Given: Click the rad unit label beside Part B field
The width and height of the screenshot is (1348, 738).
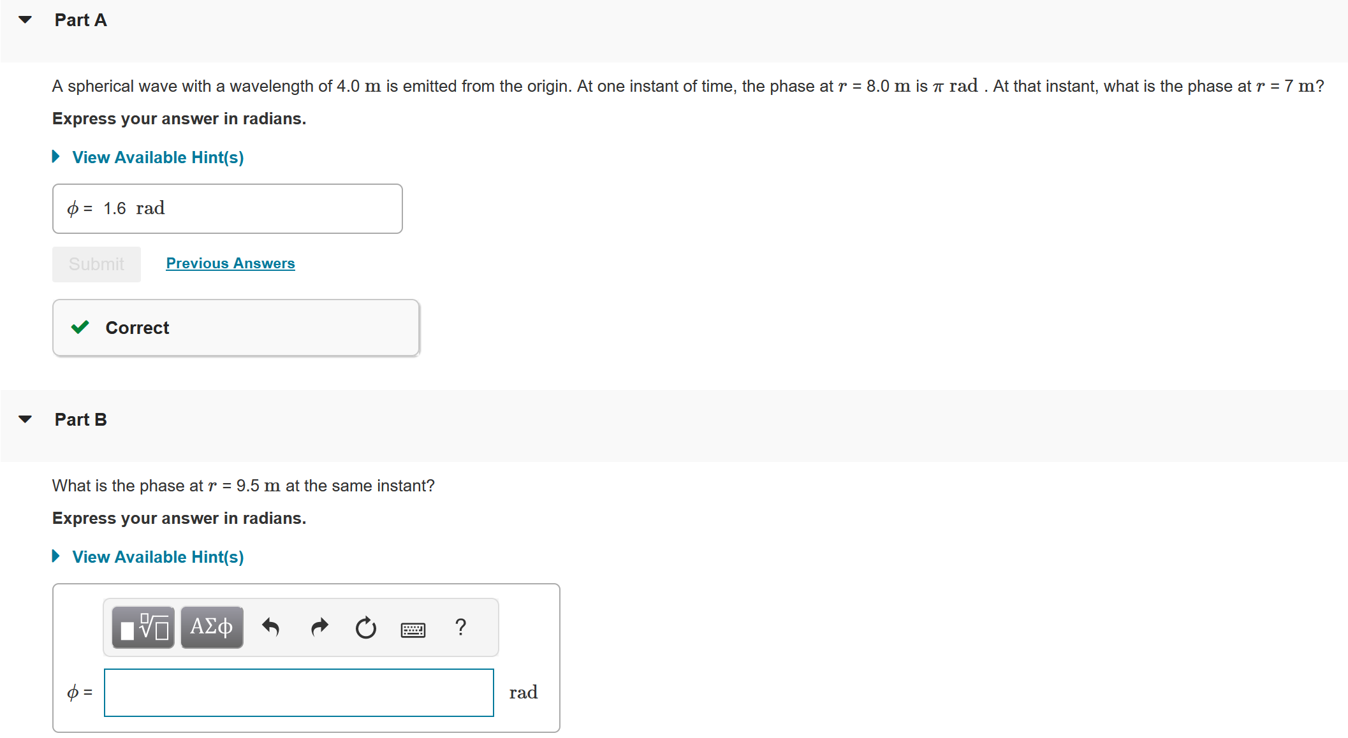Looking at the screenshot, I should 523,692.
